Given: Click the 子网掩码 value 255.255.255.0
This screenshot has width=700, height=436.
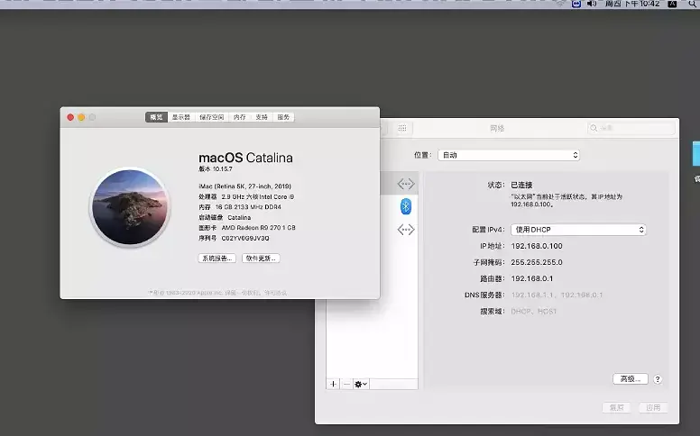Looking at the screenshot, I should click(537, 262).
